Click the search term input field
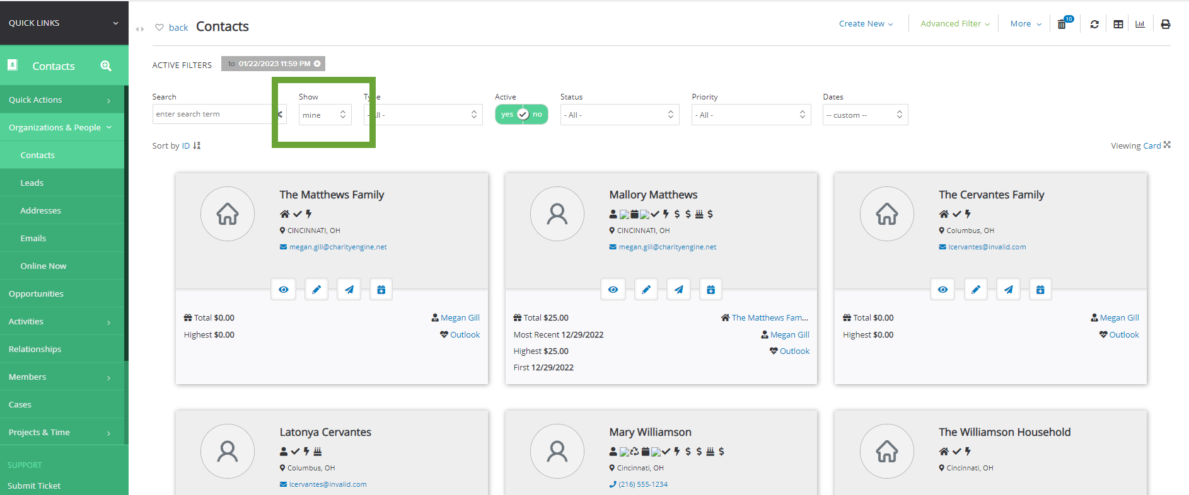Screen dimensions: 1189x495 click(x=213, y=114)
